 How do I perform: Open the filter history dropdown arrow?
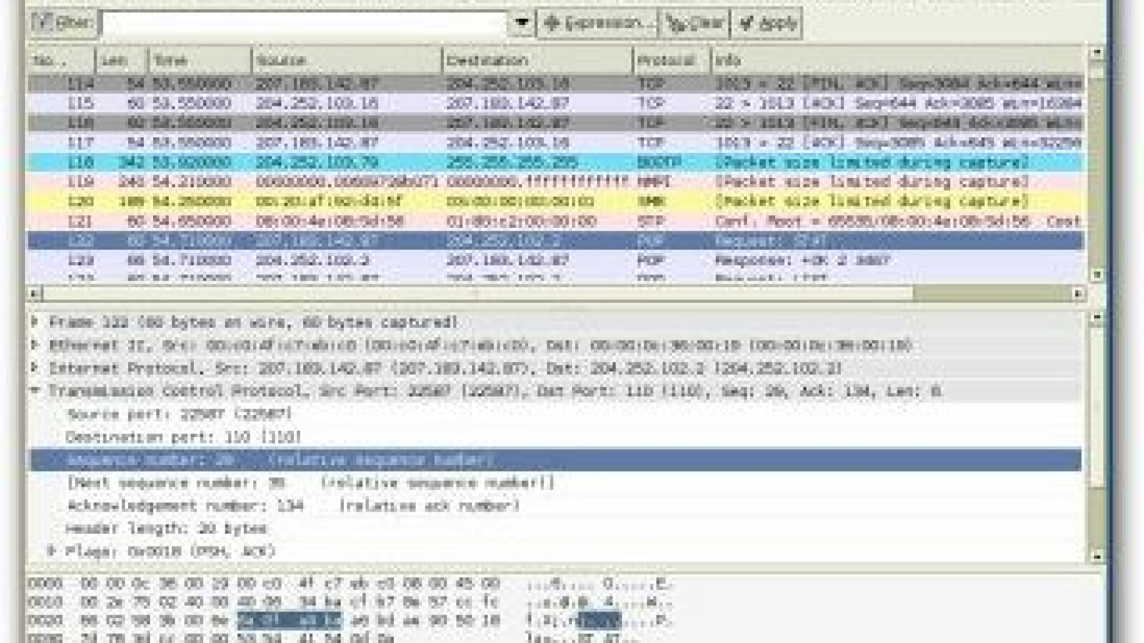[x=523, y=22]
